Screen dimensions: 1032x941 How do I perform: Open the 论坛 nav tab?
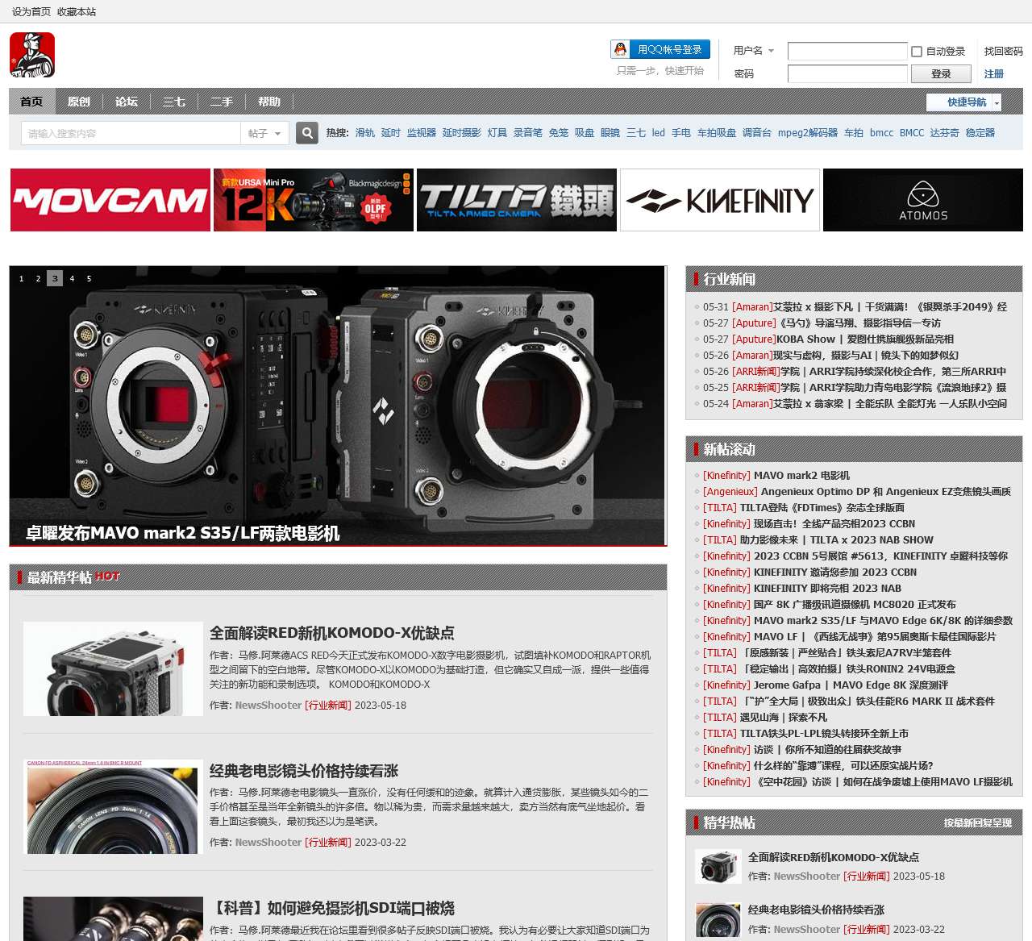127,102
